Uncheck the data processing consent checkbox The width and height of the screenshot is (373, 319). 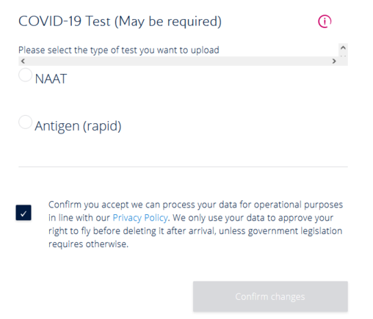coord(23,213)
